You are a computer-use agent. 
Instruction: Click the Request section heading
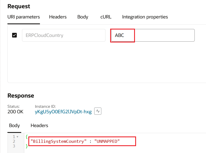(x=19, y=6)
